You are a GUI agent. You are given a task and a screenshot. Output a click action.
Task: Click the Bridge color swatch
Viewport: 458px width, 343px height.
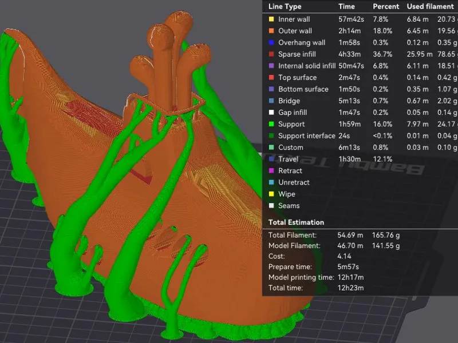[271, 101]
